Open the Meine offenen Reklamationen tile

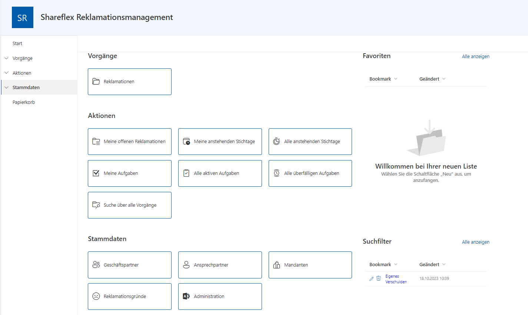tap(130, 142)
